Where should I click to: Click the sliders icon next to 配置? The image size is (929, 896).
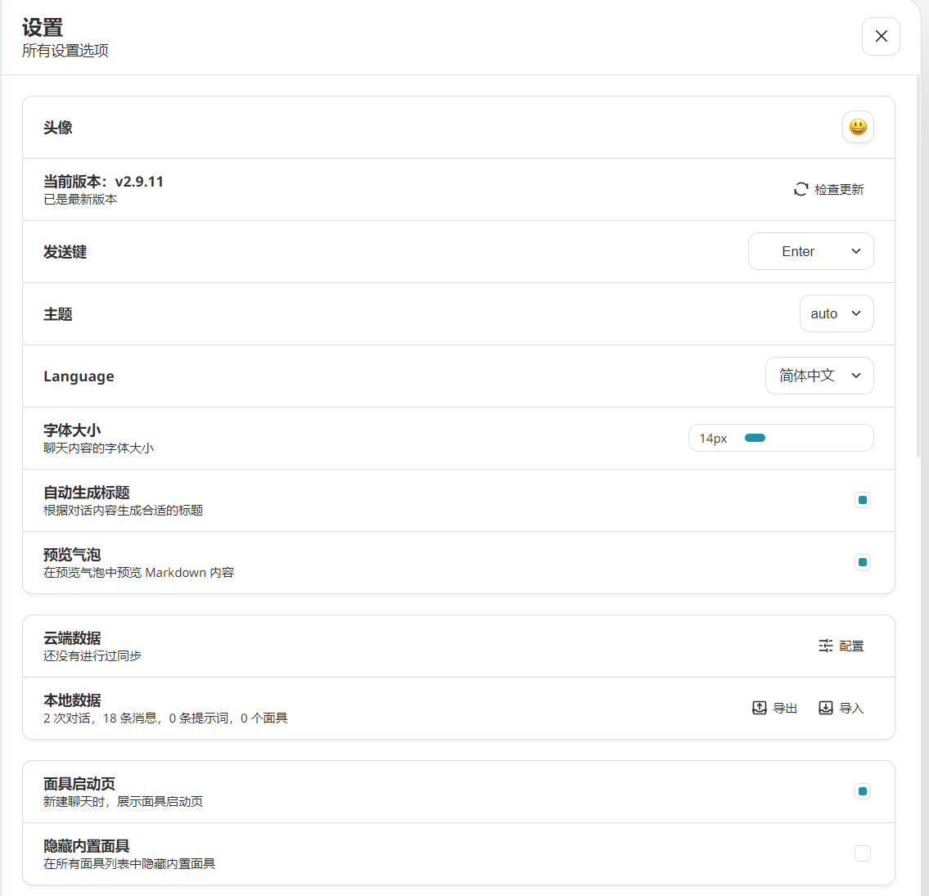tap(825, 646)
